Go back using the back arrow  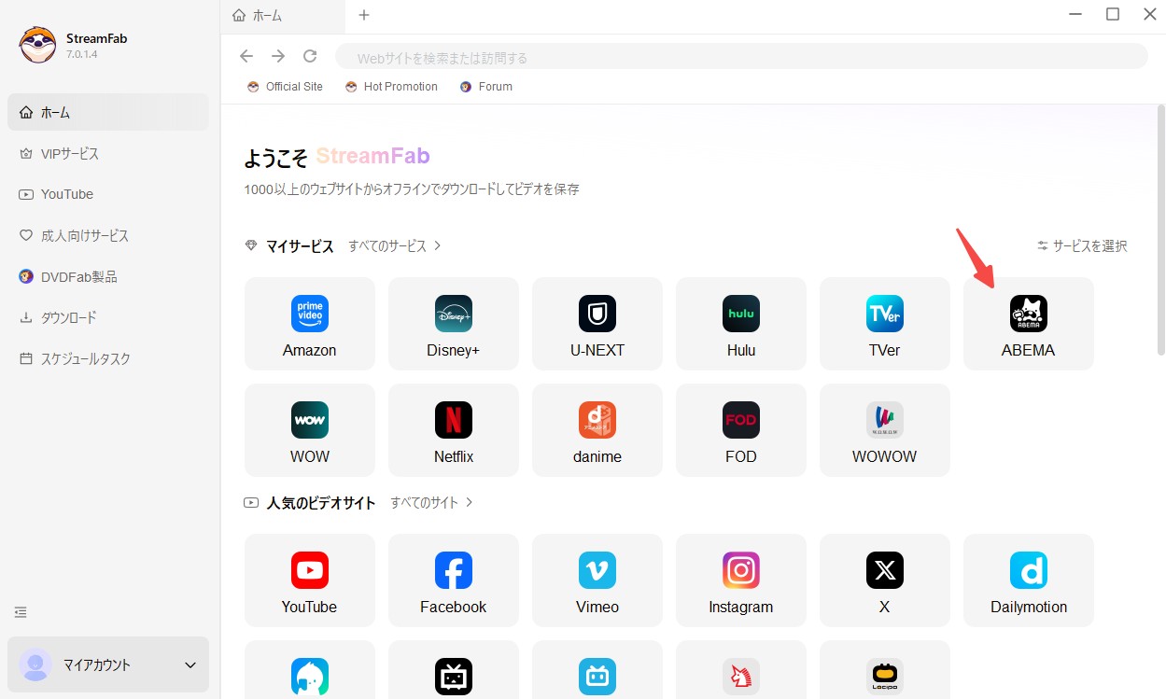click(x=246, y=56)
